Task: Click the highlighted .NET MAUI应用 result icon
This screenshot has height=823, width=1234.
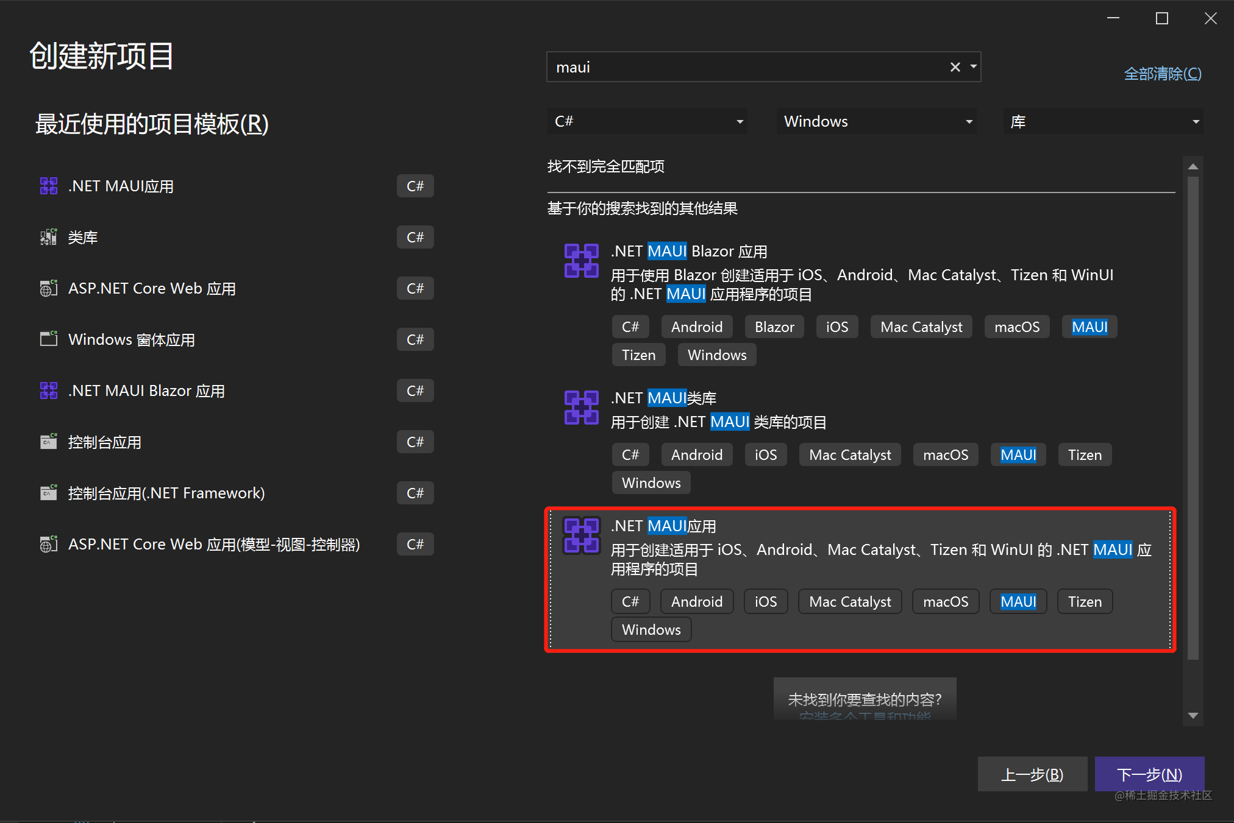Action: coord(581,535)
